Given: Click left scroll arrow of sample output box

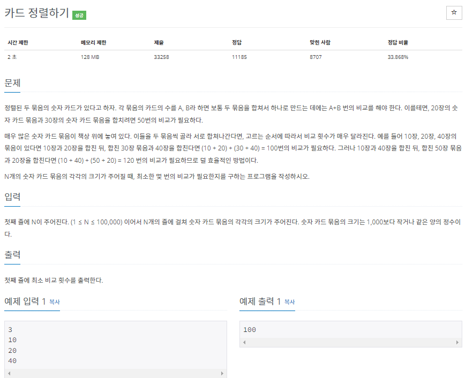Looking at the screenshot, I should pos(244,342).
